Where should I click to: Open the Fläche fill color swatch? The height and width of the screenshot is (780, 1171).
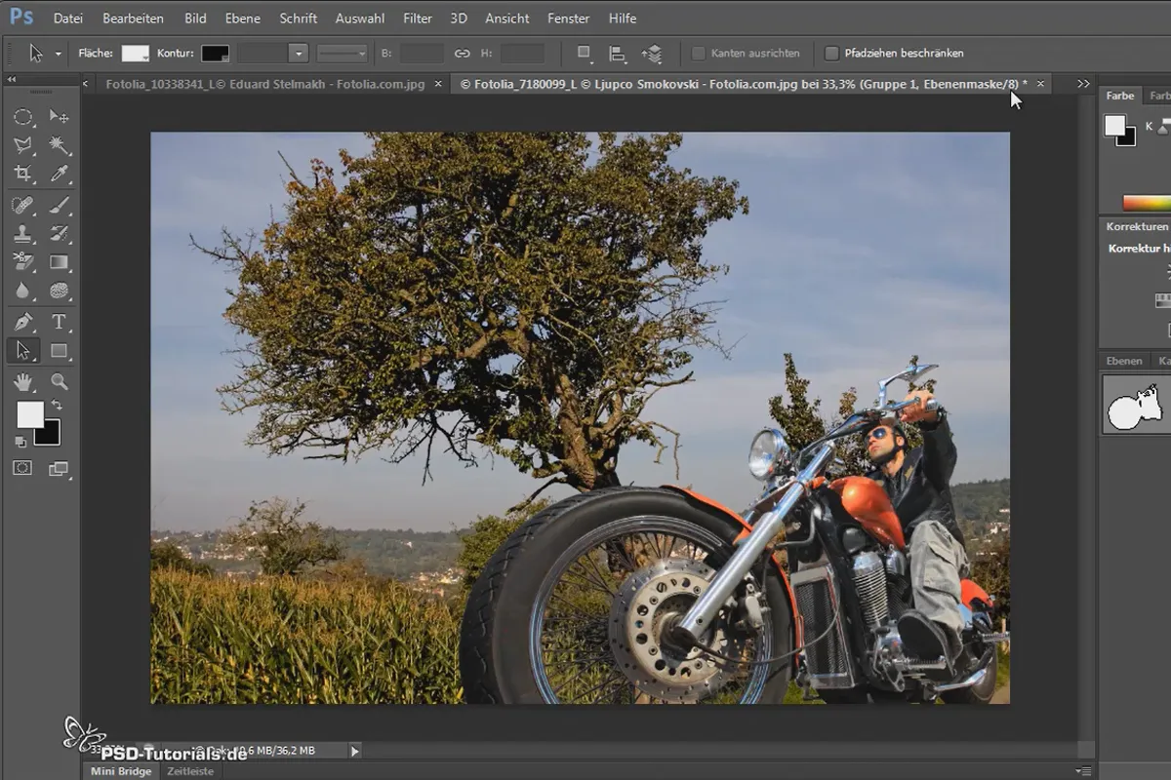(x=135, y=54)
